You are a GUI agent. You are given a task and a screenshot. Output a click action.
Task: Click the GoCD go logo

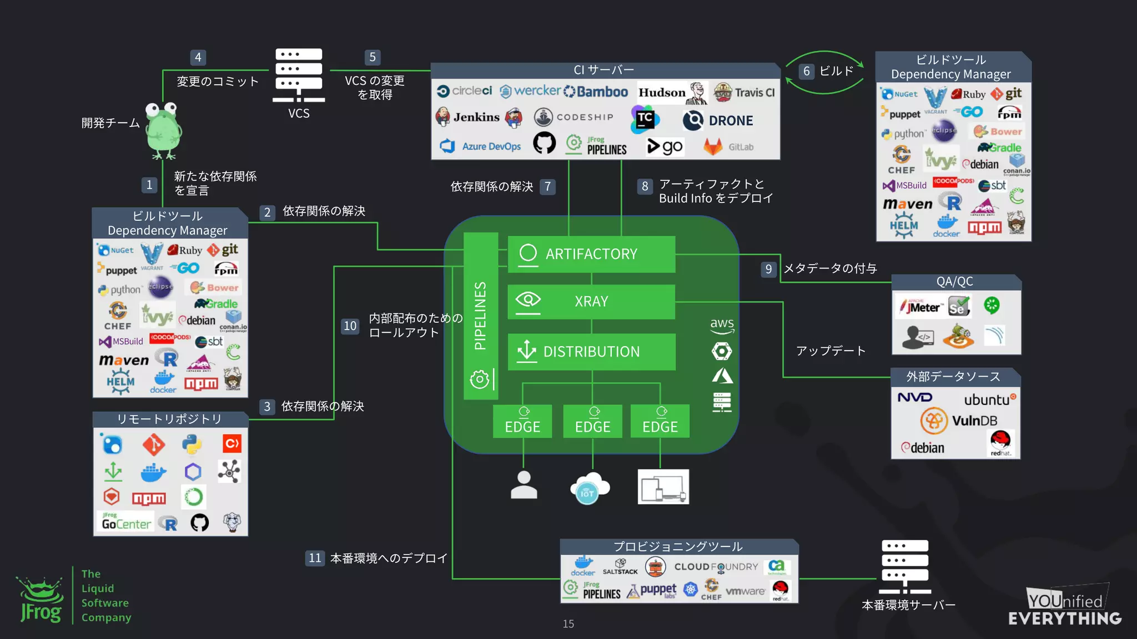tap(665, 146)
